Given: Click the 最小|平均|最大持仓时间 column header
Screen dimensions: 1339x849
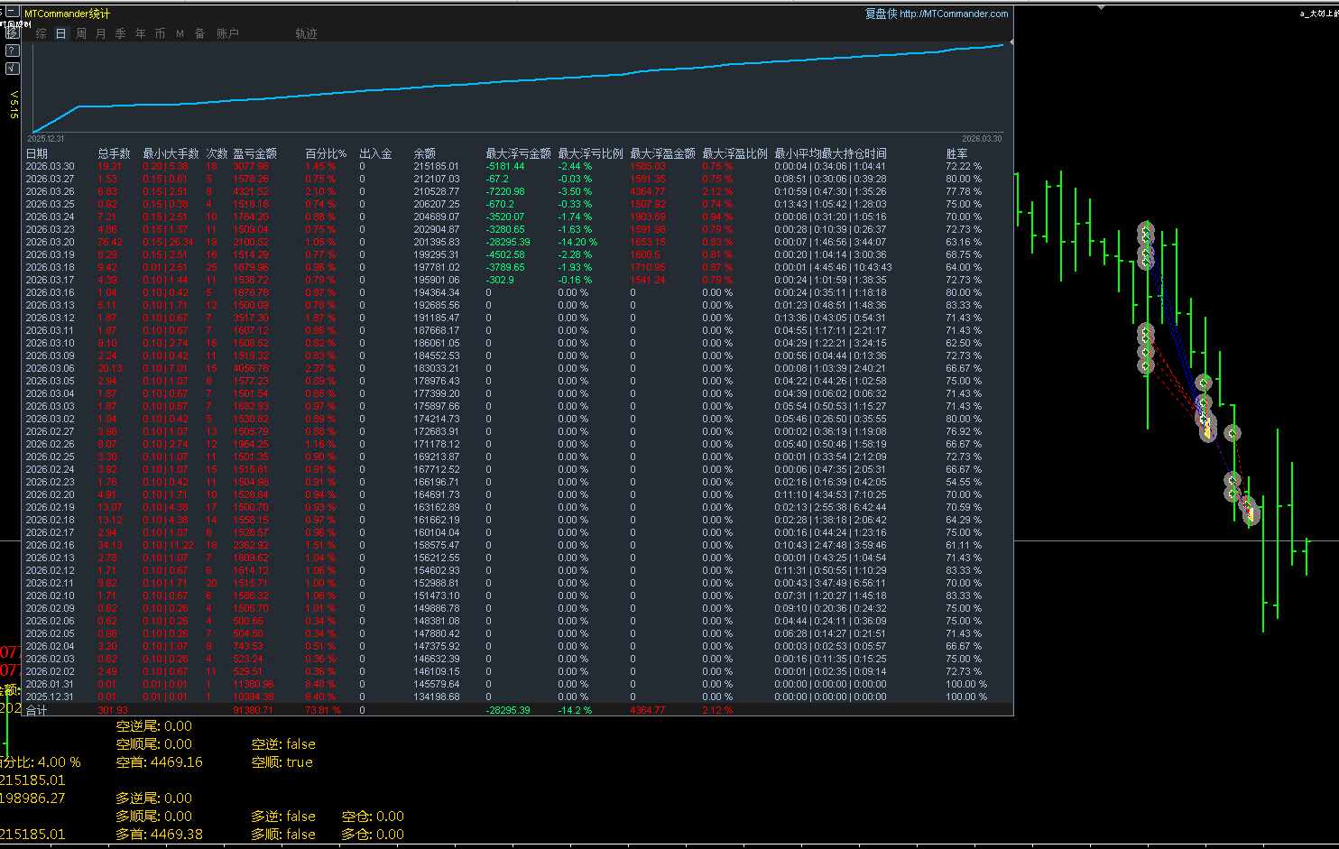Looking at the screenshot, I should click(831, 153).
